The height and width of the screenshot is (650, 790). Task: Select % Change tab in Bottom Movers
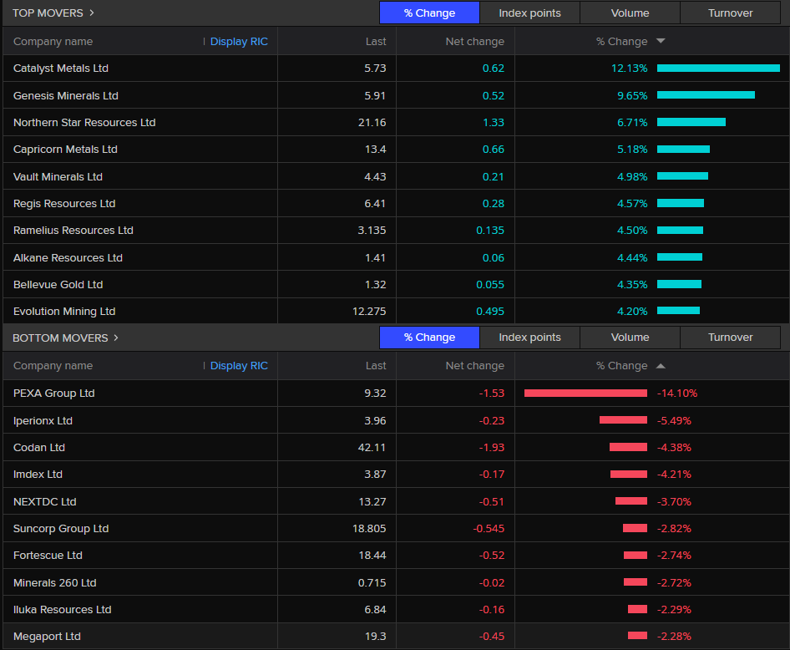pyautogui.click(x=429, y=337)
